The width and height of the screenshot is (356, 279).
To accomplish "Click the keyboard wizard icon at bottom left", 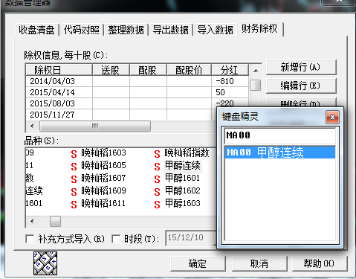I will click(x=45, y=263).
